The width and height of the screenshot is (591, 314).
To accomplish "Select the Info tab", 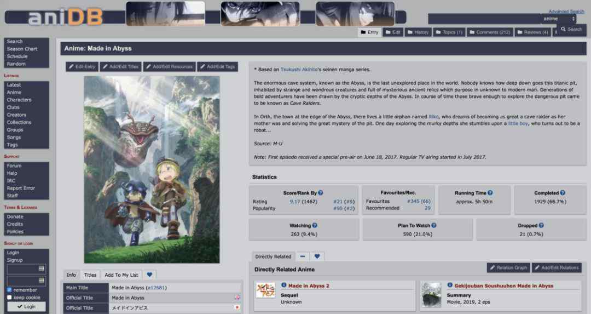I will (x=71, y=275).
